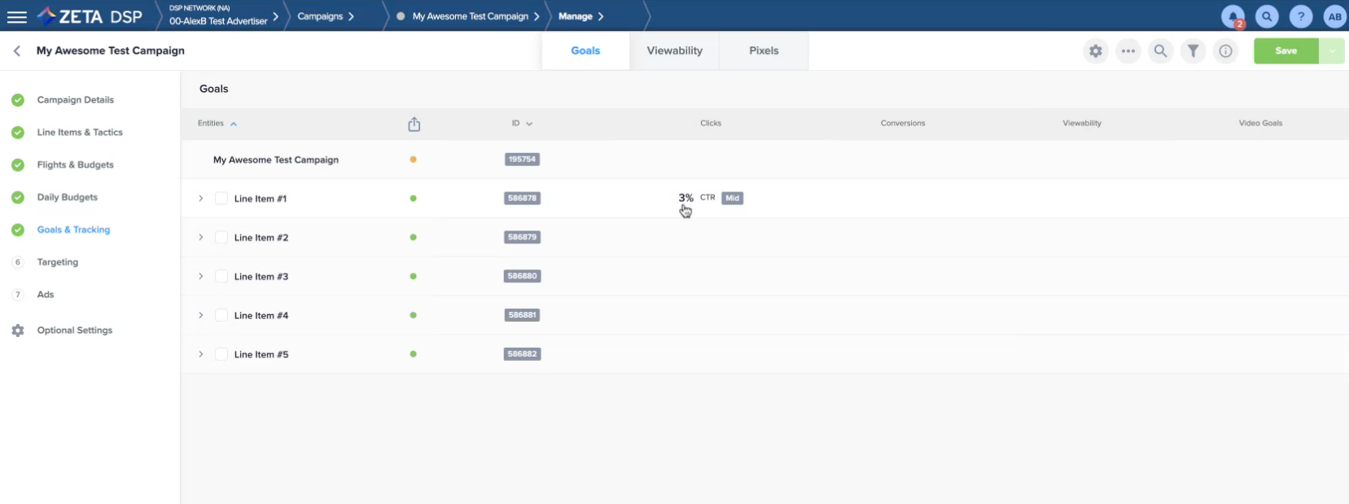The height and width of the screenshot is (504, 1349).
Task: Click the 3% CTR goal value
Action: 686,198
